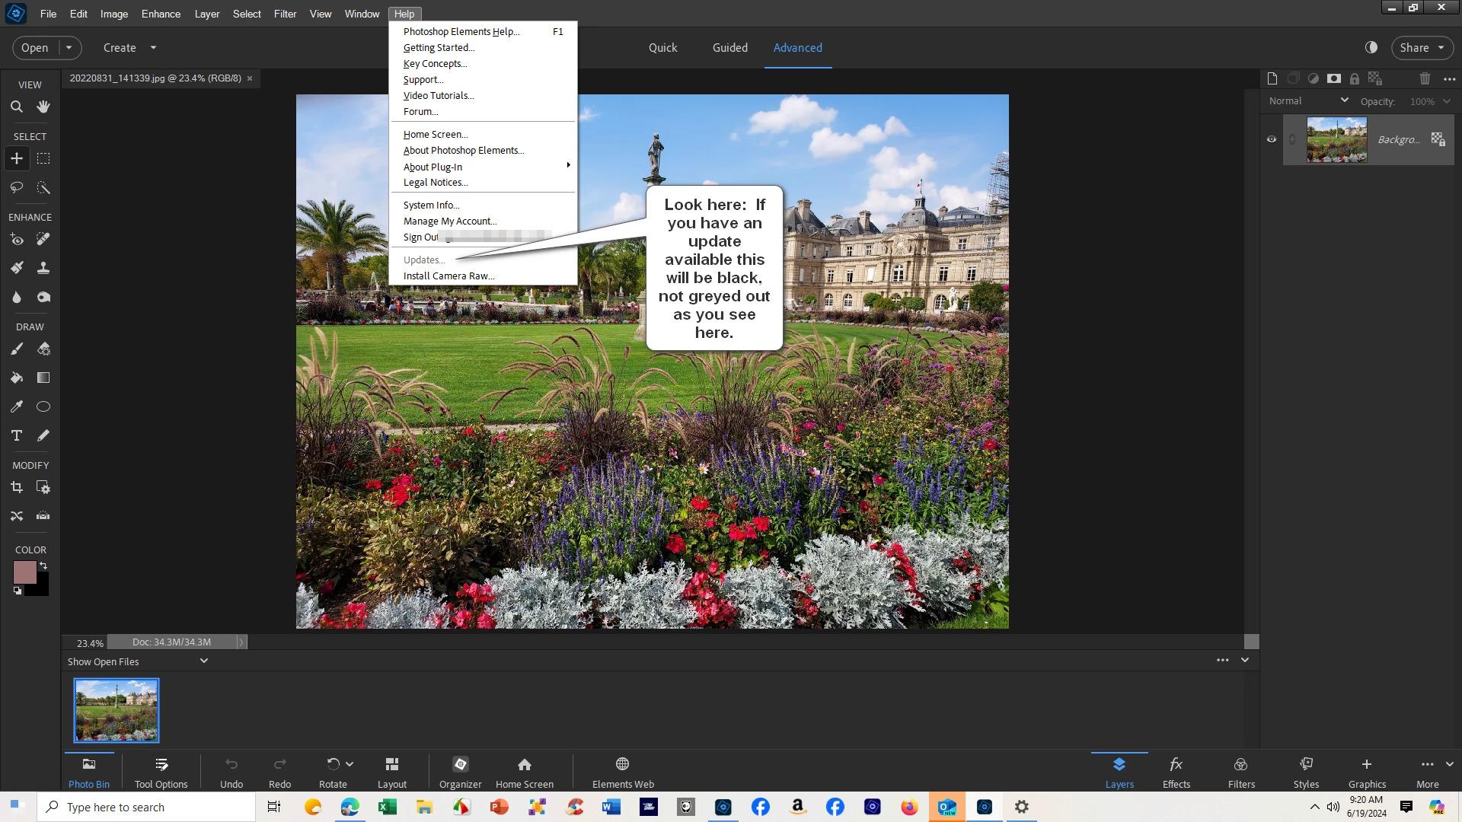
Task: Select the Lasso tool
Action: (16, 187)
